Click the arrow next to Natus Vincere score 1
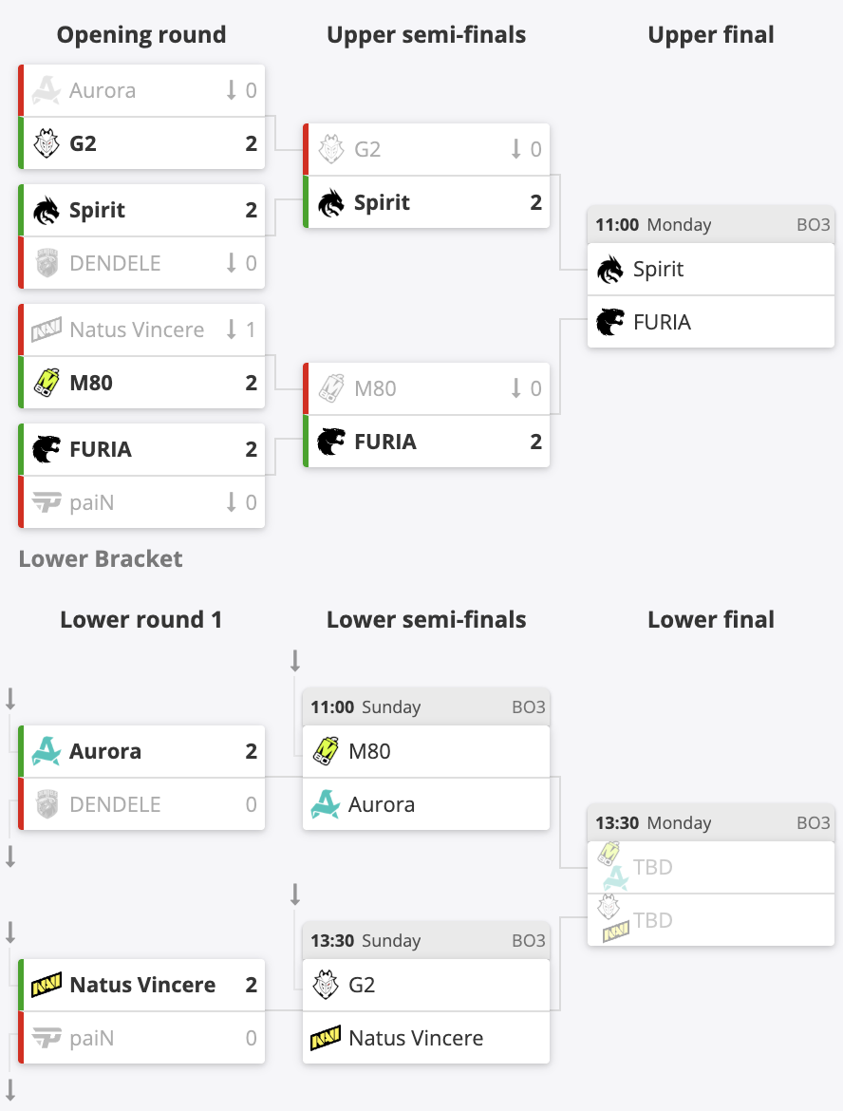Image resolution: width=843 pixels, height=1111 pixels. point(231,330)
